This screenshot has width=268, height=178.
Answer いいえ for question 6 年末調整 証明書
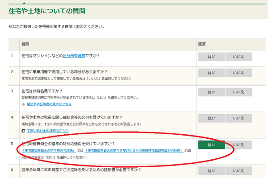tap(239, 171)
